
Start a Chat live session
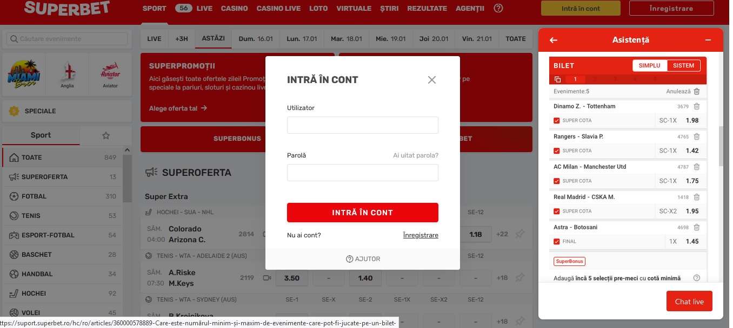click(x=689, y=302)
